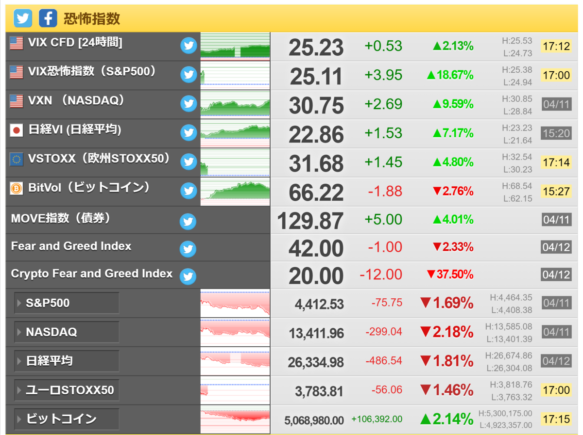Tweet the VIX恐怖指数（S&P500）row
Image resolution: width=583 pixels, height=435 pixels.
tap(189, 75)
